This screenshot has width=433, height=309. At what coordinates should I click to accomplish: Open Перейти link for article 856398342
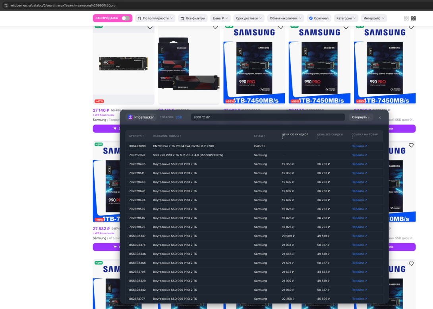(359, 290)
